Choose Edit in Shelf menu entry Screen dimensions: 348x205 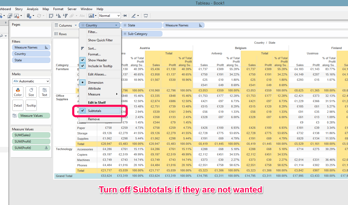click(100, 103)
